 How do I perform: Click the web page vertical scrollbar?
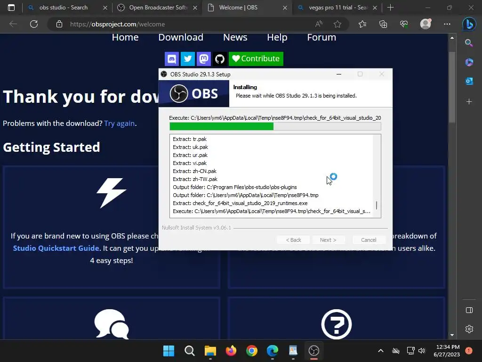(451, 88)
